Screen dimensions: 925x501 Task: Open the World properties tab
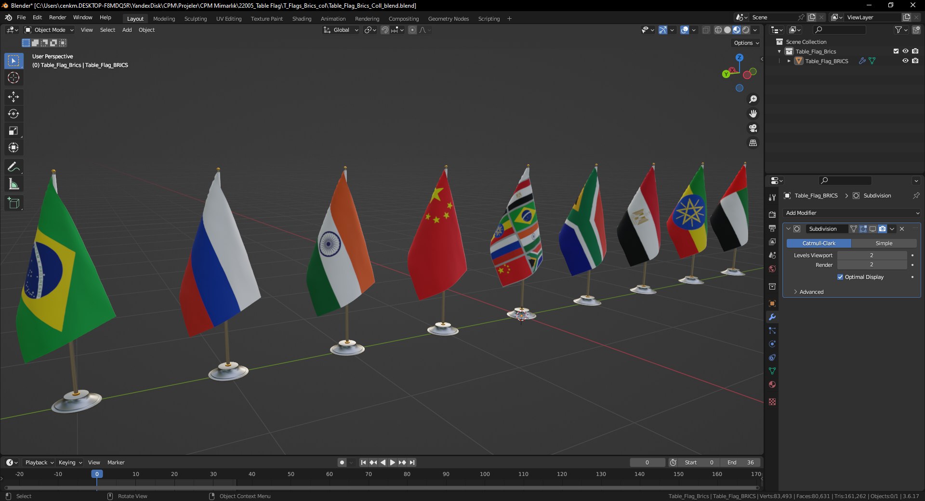pyautogui.click(x=772, y=269)
